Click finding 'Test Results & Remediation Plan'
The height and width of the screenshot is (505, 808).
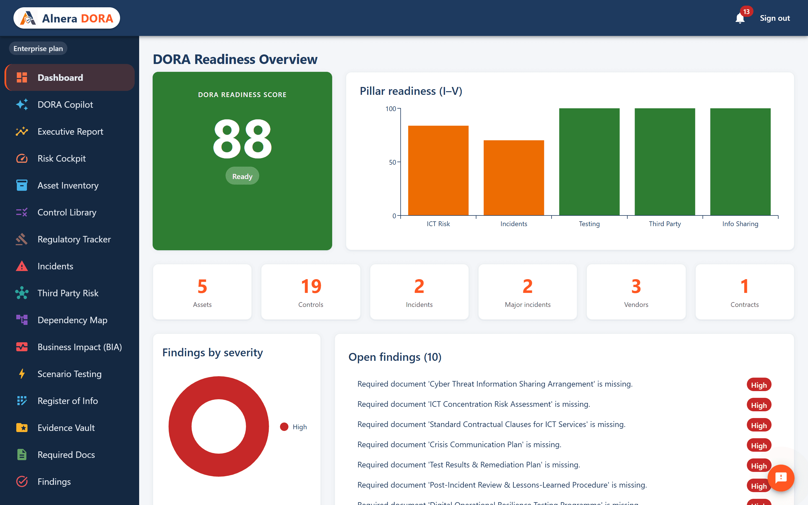tap(469, 465)
